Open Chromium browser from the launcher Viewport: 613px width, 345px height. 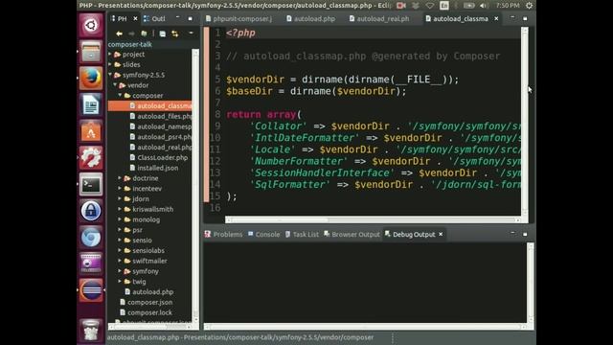click(x=91, y=238)
